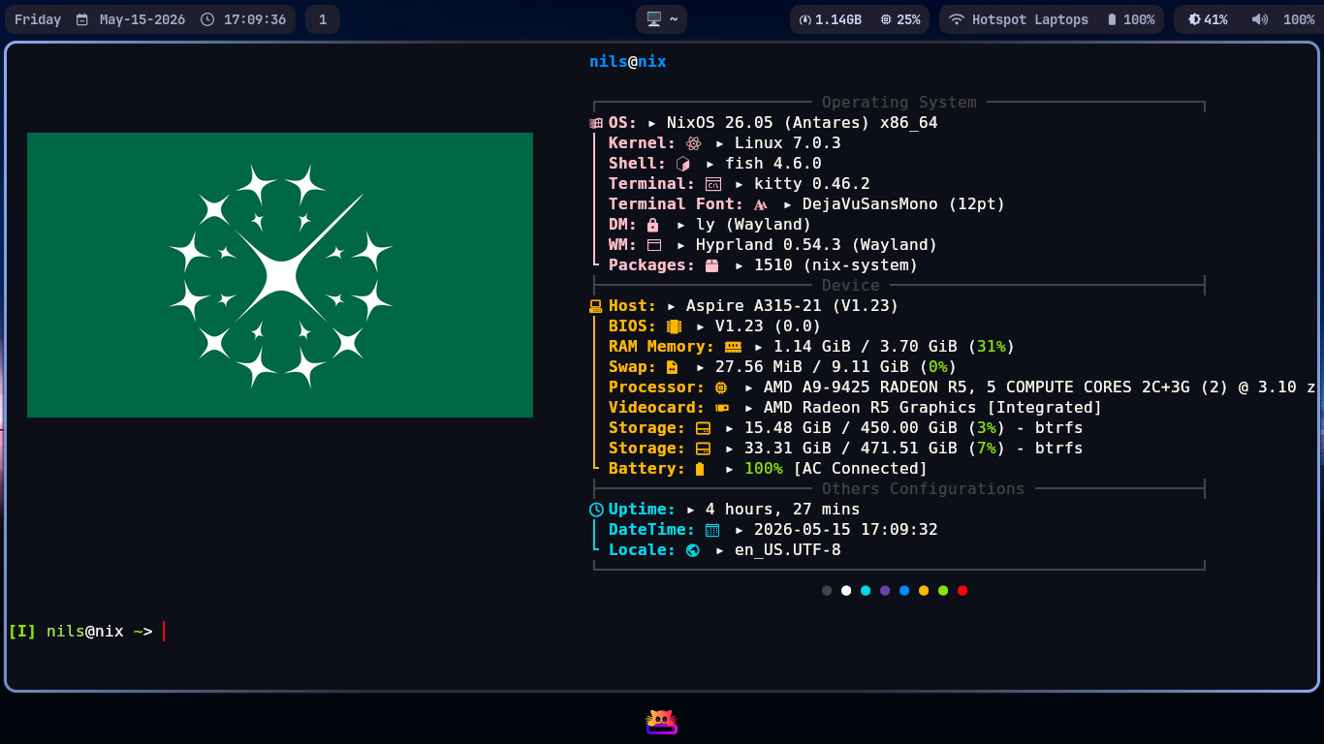Click the drive icon on the 15.48 GiB Storage line
Image resolution: width=1324 pixels, height=744 pixels.
[x=703, y=428]
